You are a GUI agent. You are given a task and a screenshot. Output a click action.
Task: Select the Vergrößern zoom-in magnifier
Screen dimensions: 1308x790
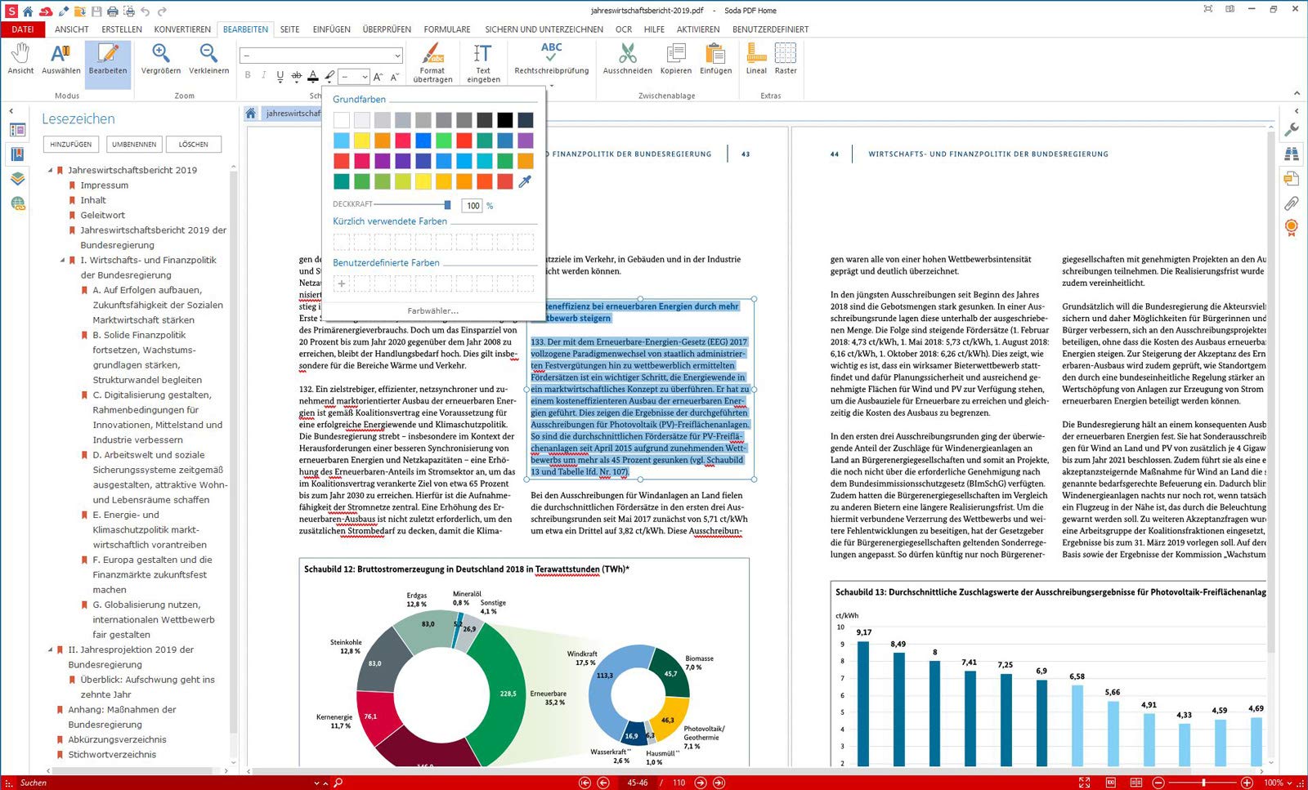pos(161,59)
